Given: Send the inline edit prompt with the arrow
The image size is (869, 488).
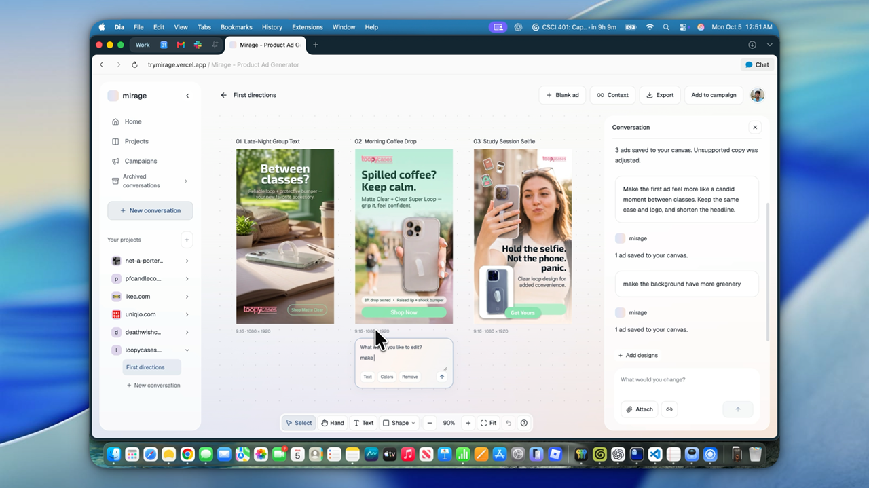Looking at the screenshot, I should point(442,377).
